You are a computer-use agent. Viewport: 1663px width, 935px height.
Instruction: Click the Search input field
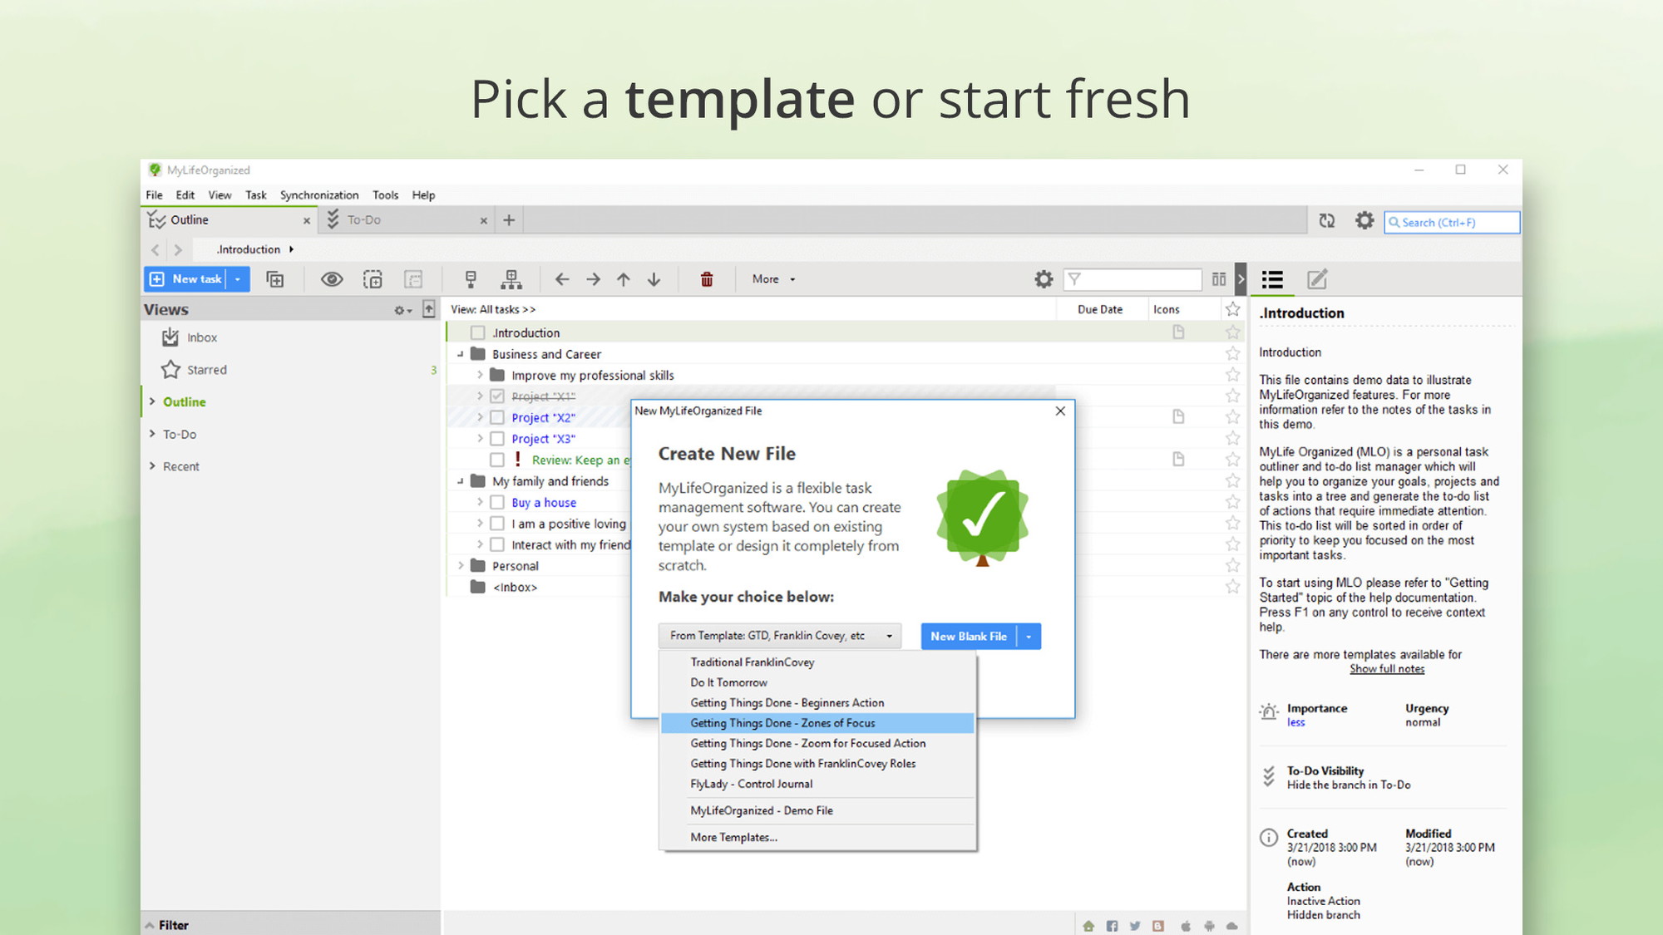tap(1451, 221)
